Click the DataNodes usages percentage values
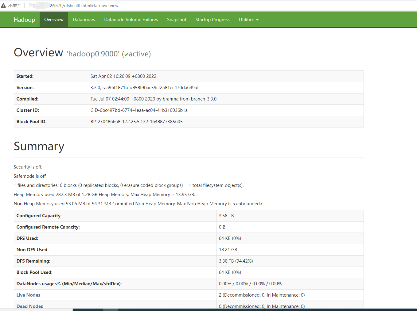This screenshot has height=311, width=417. pos(250,284)
